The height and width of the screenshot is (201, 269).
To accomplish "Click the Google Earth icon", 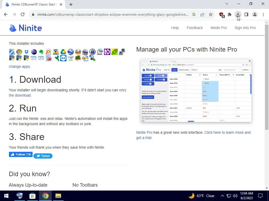I will point(71,52).
